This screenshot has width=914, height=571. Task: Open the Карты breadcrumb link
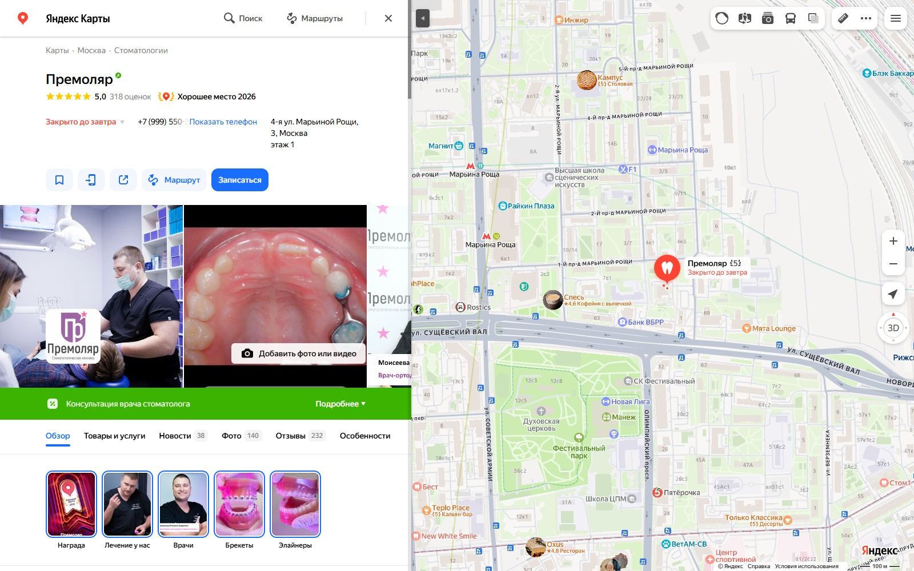pyautogui.click(x=57, y=50)
